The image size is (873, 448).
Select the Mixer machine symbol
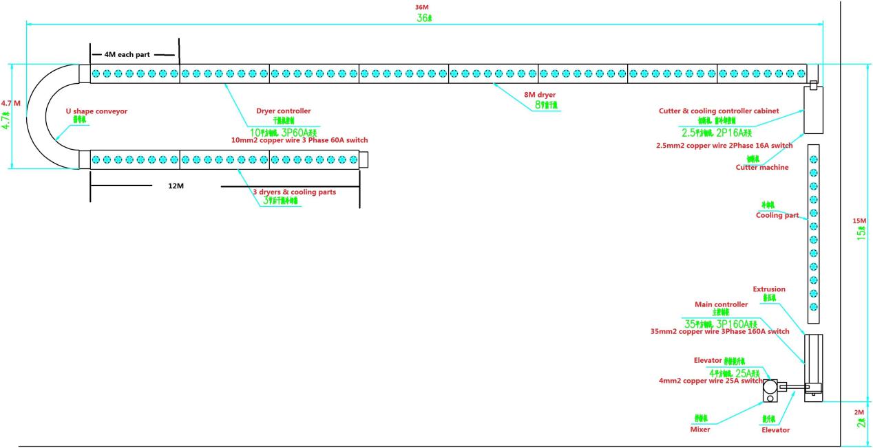point(770,391)
